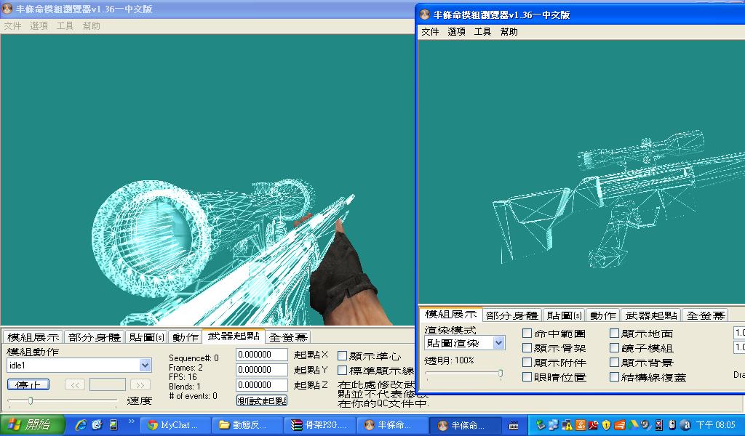Enable the 顯示背景 checkbox
The width and height of the screenshot is (745, 436).
click(614, 363)
